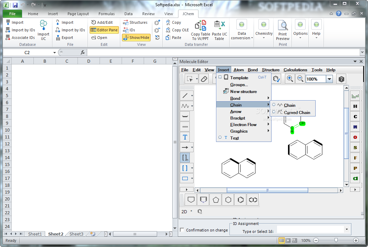Click Export in File group
Image resolution: width=368 pixels, height=247 pixels.
click(x=64, y=38)
